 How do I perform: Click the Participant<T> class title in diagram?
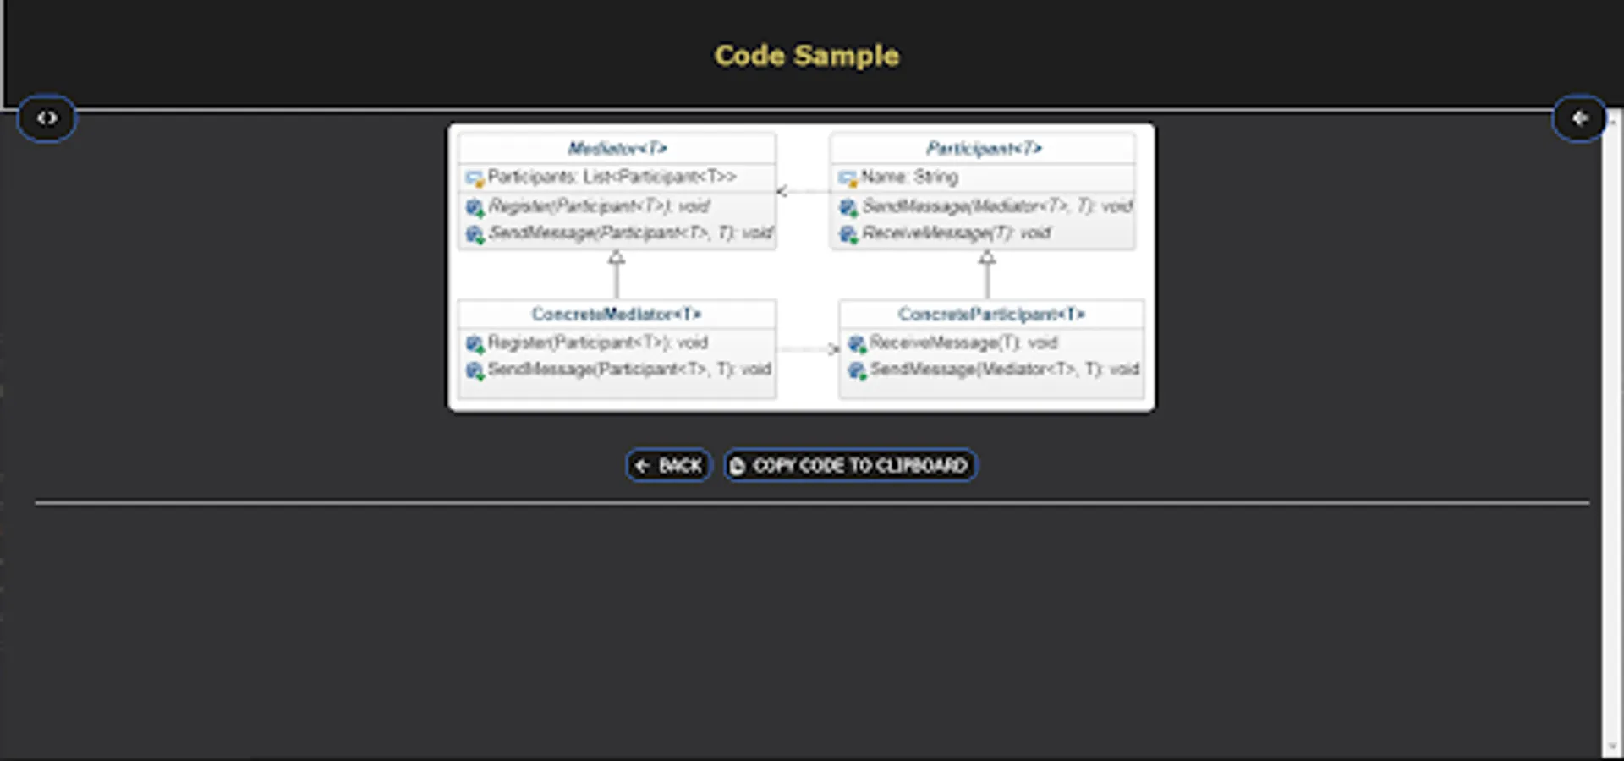click(x=984, y=149)
